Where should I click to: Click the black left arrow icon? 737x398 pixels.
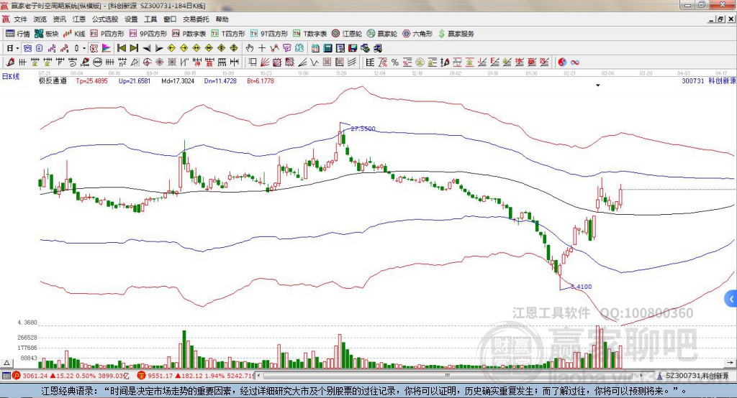pos(147,48)
